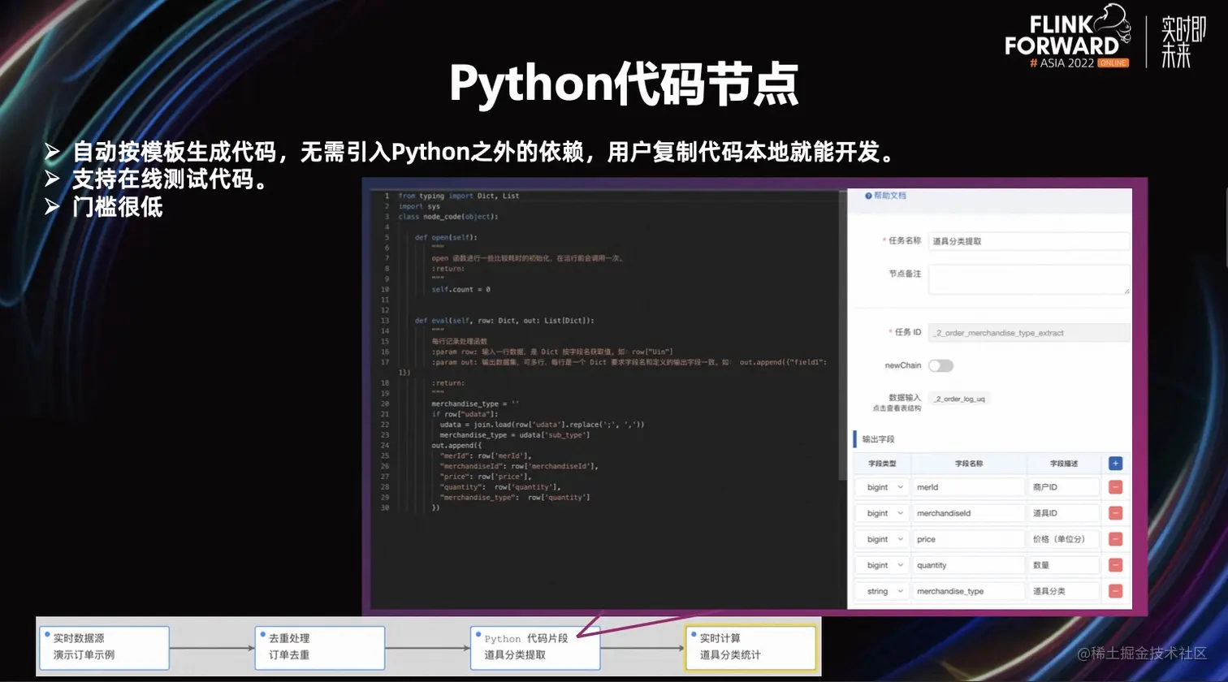Click code line def eval(self, row
1228x682 pixels.
(x=504, y=321)
